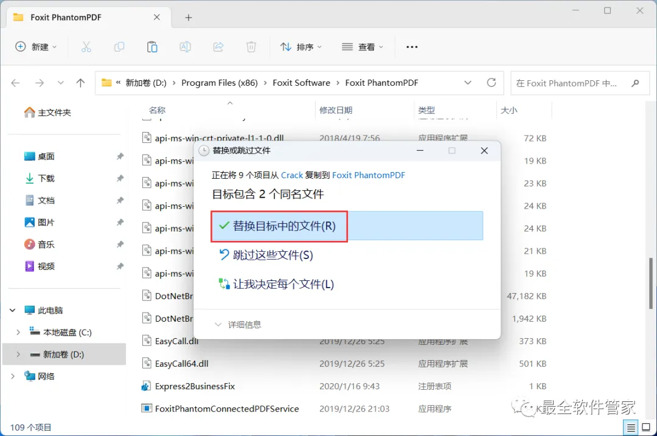Click the vertical scrollbar of file list
This screenshot has width=657, height=436.
pyautogui.click(x=651, y=283)
